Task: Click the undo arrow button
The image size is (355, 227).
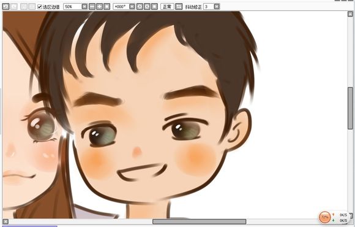Action: (x=6, y=6)
